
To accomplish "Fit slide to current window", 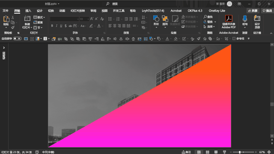I will [269, 152].
